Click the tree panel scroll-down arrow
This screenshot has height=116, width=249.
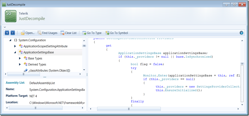point(84,70)
